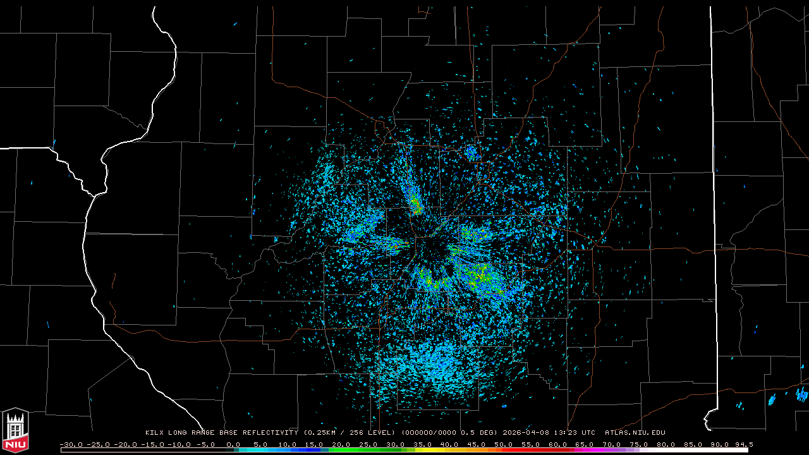Click the '94.5' reflectivity scale label
This screenshot has width=809, height=455.
743,444
